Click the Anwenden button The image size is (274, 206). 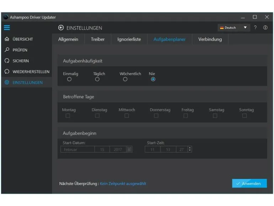click(x=249, y=184)
